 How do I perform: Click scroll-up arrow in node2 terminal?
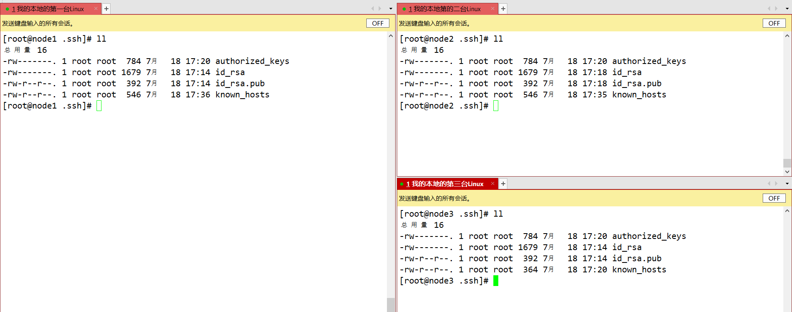pos(787,36)
